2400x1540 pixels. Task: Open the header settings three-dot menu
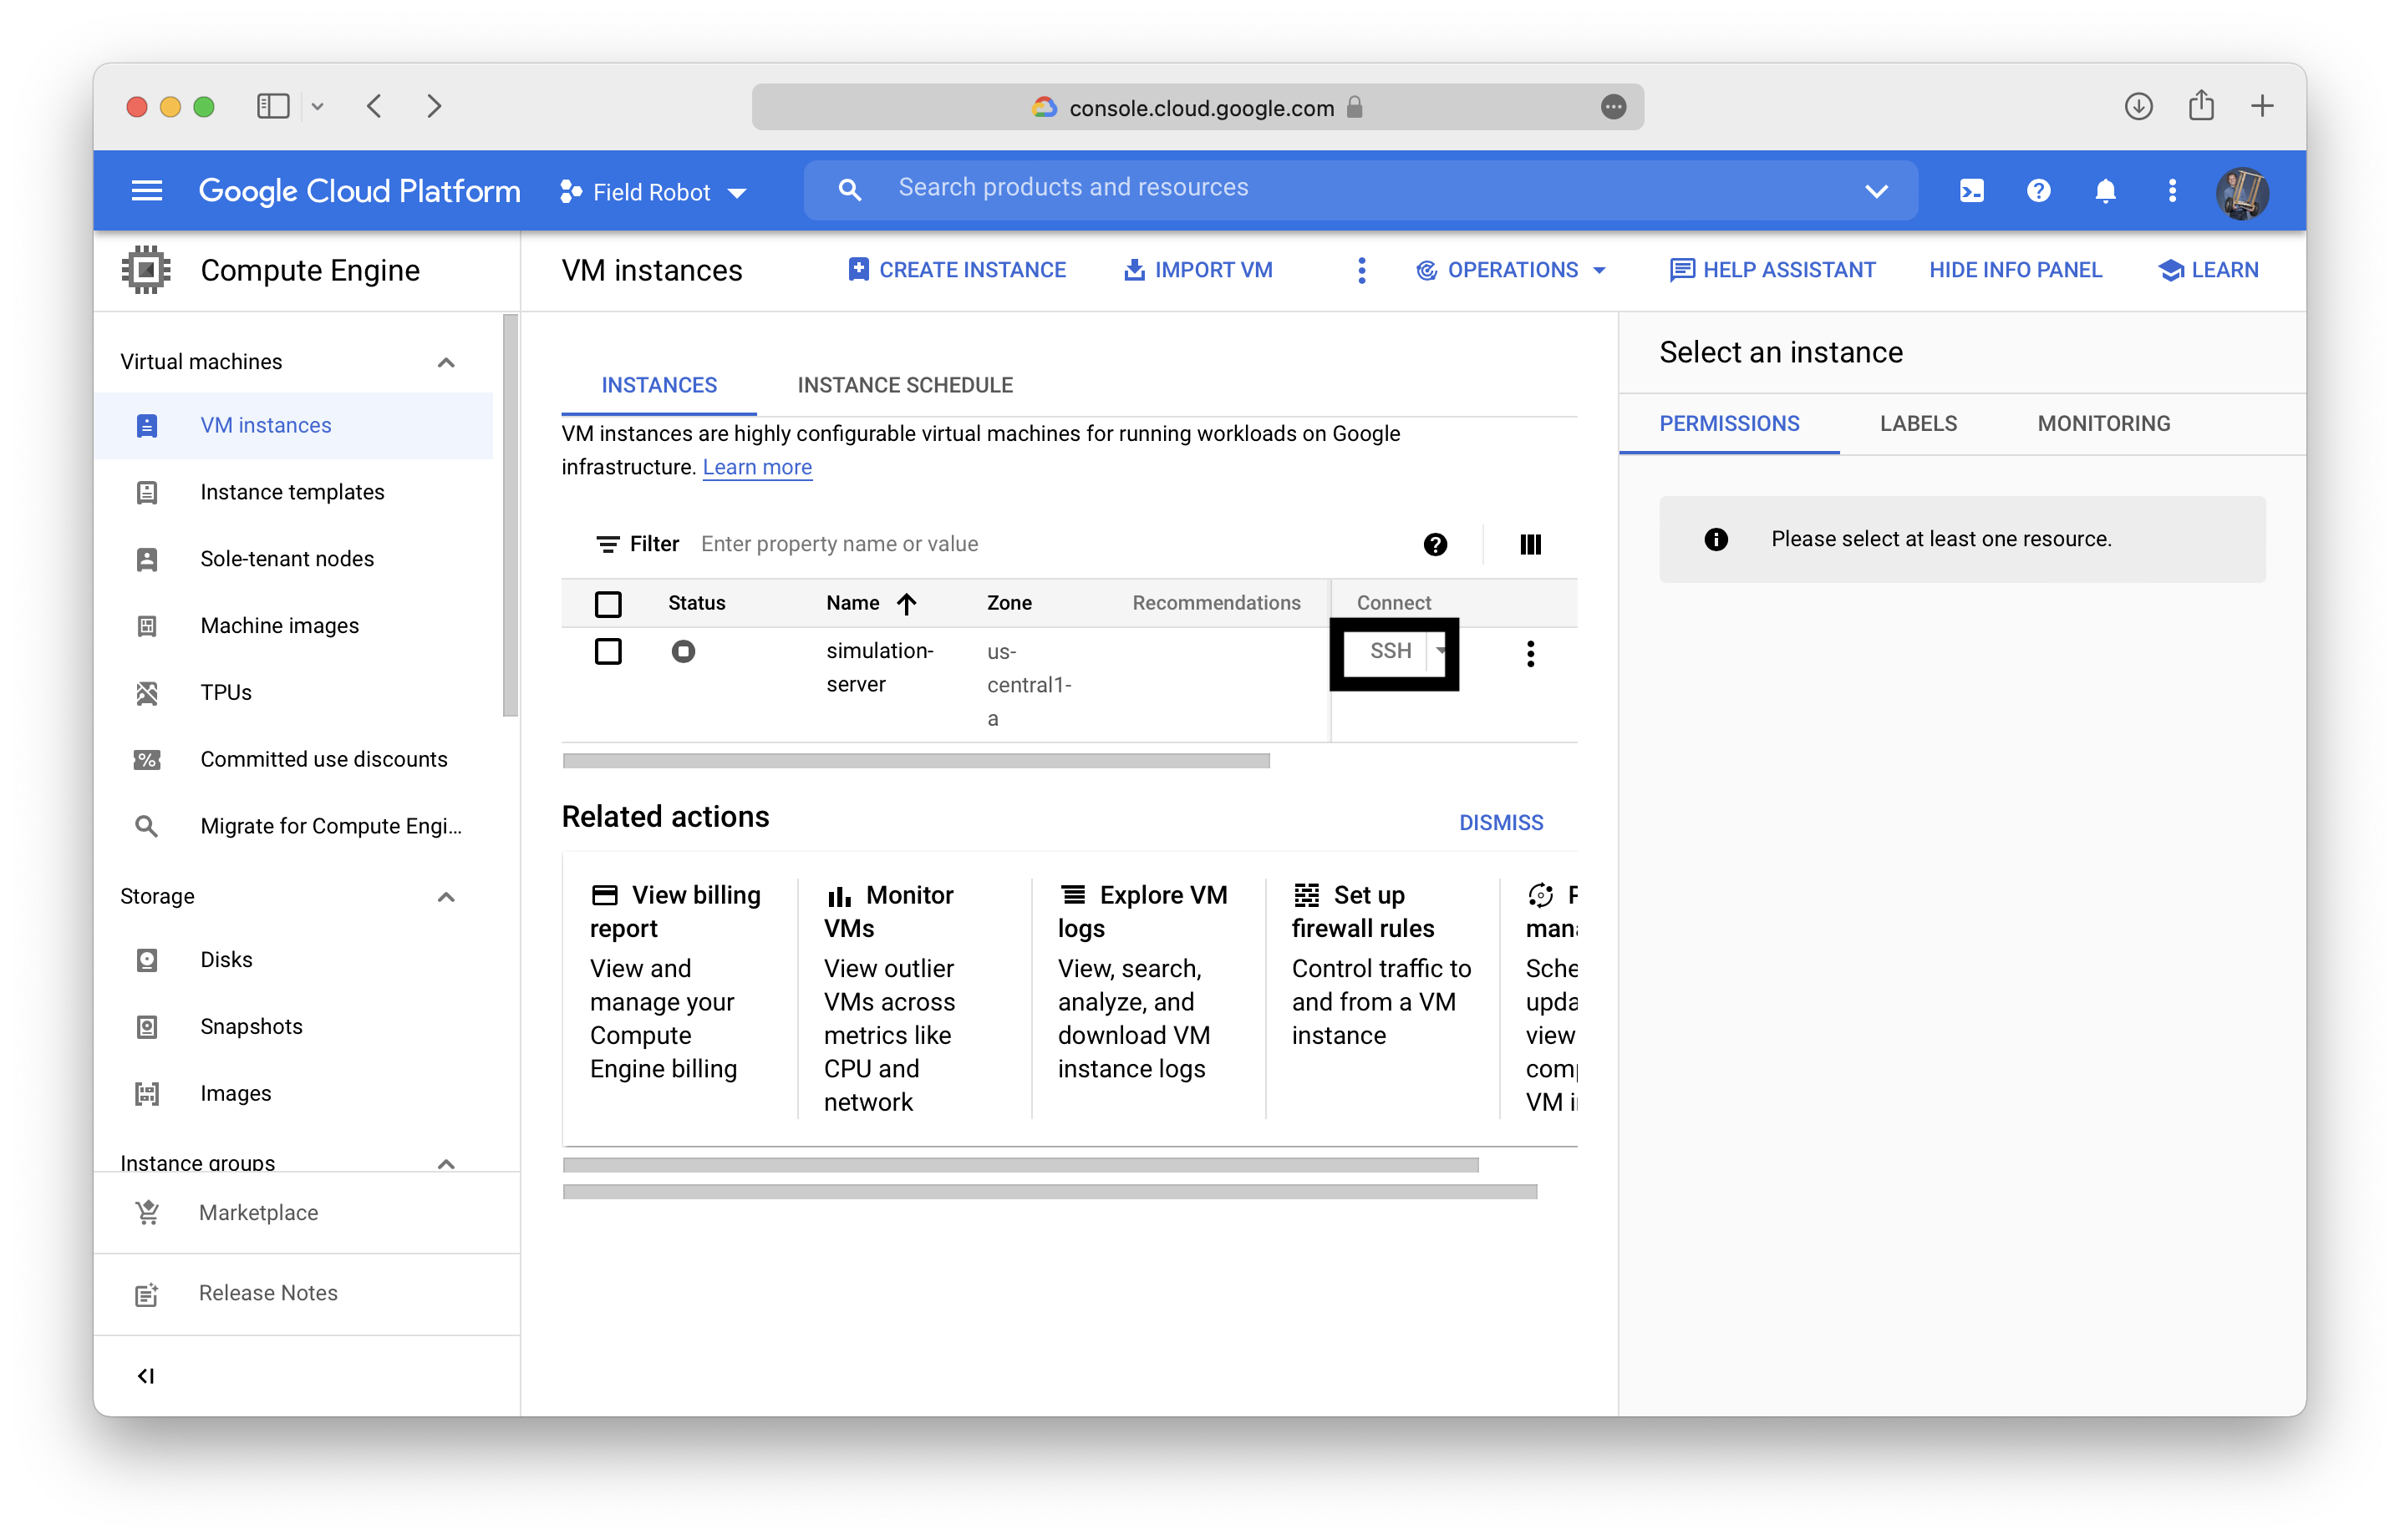click(x=2172, y=190)
